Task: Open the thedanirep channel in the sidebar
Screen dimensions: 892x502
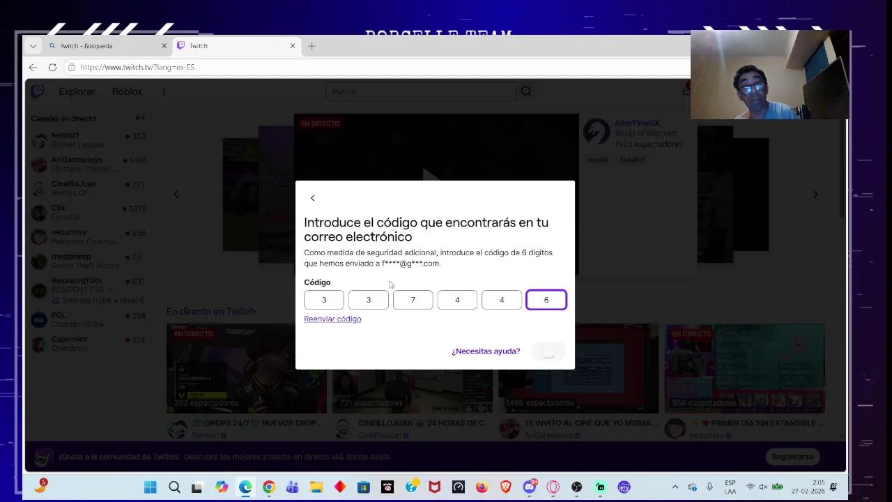Action: (89, 261)
